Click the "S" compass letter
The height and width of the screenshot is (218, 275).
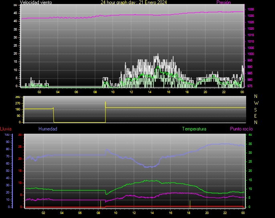click(255, 110)
